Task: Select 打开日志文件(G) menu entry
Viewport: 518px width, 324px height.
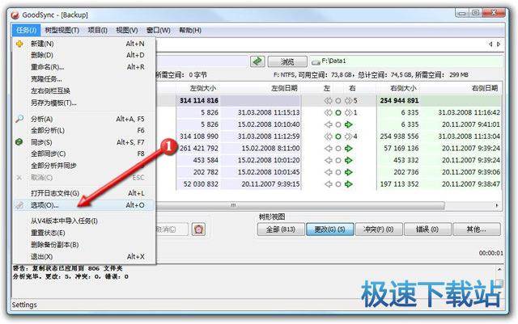Action: pyautogui.click(x=83, y=193)
